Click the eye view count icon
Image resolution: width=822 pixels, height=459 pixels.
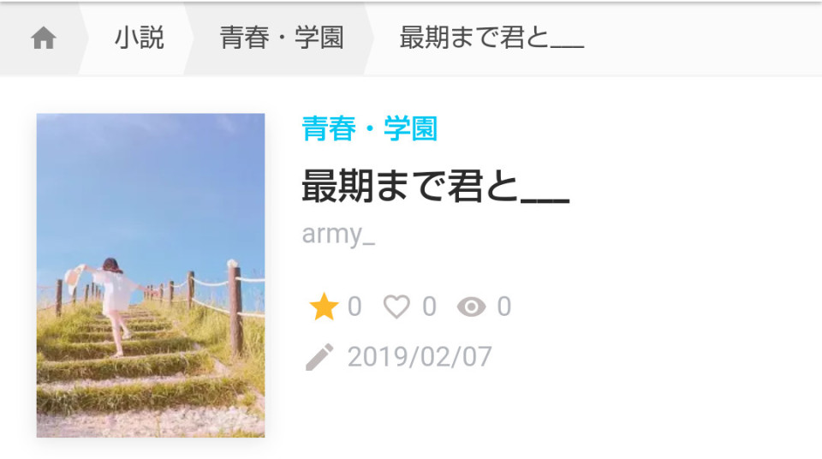(x=471, y=307)
